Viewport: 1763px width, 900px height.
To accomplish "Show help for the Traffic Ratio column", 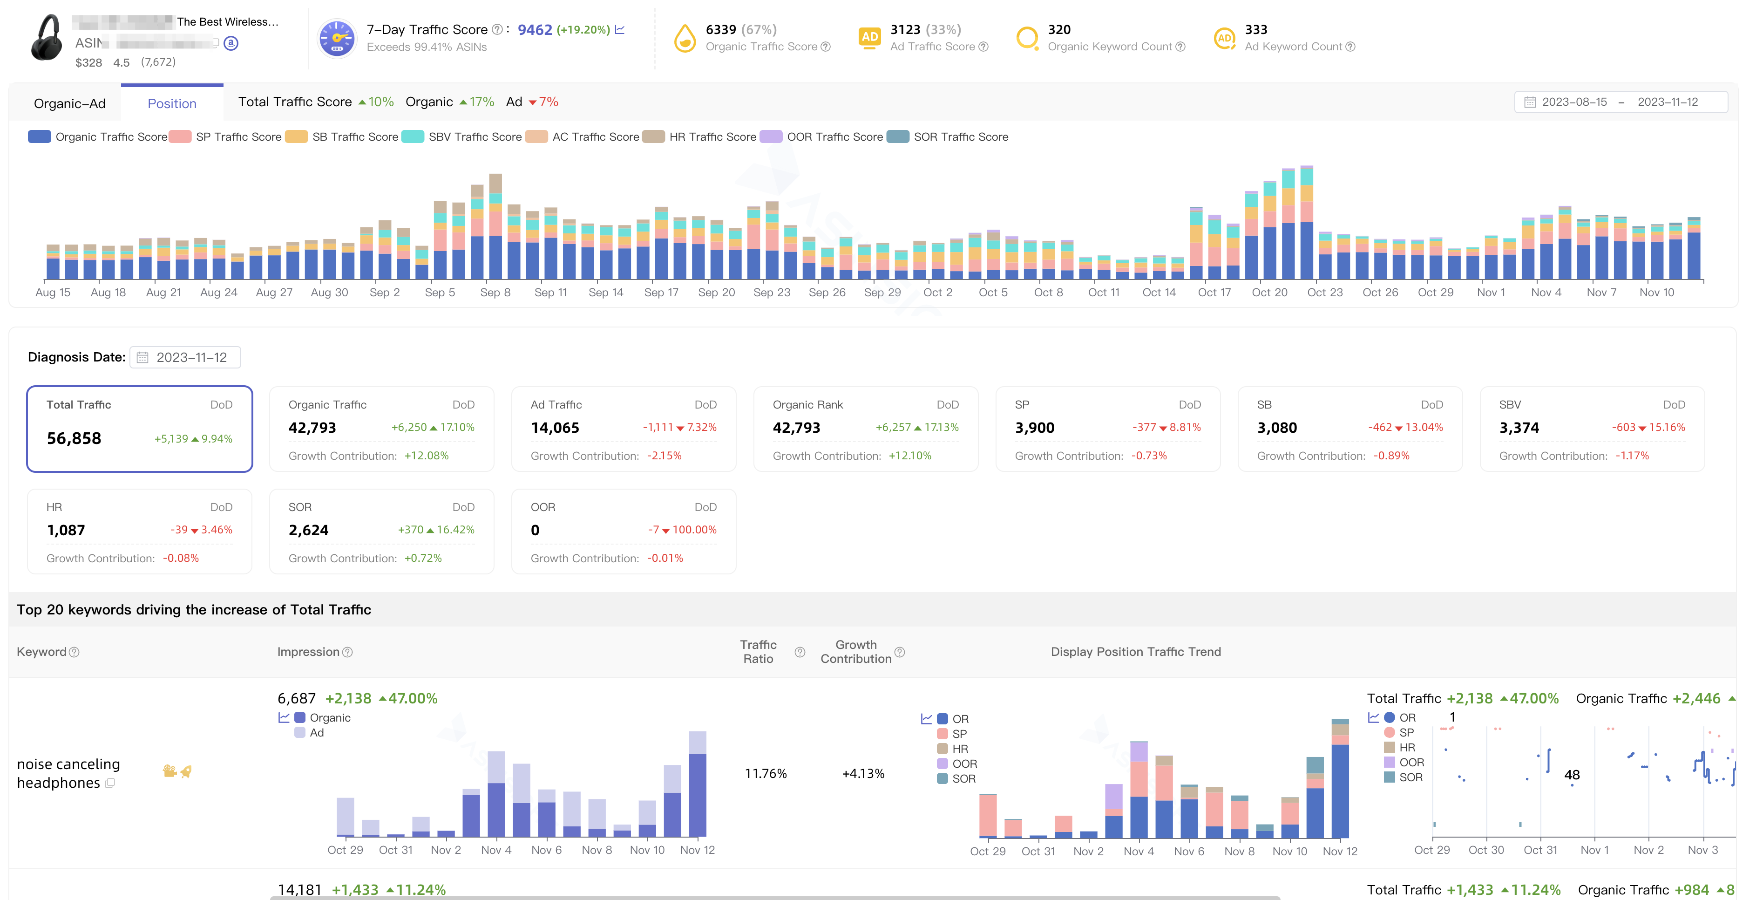I will pyautogui.click(x=800, y=652).
